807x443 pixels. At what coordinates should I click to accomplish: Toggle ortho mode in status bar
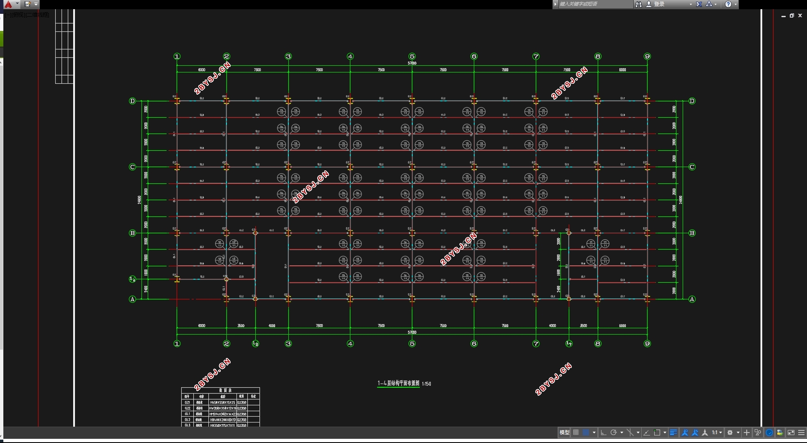coord(603,433)
